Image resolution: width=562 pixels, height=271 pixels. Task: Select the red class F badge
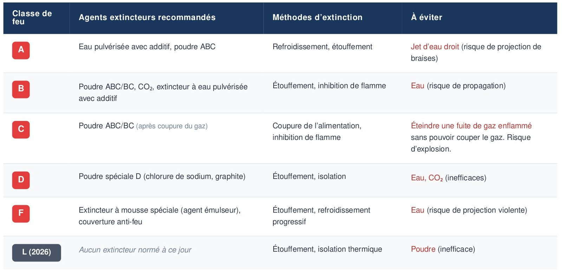click(21, 214)
